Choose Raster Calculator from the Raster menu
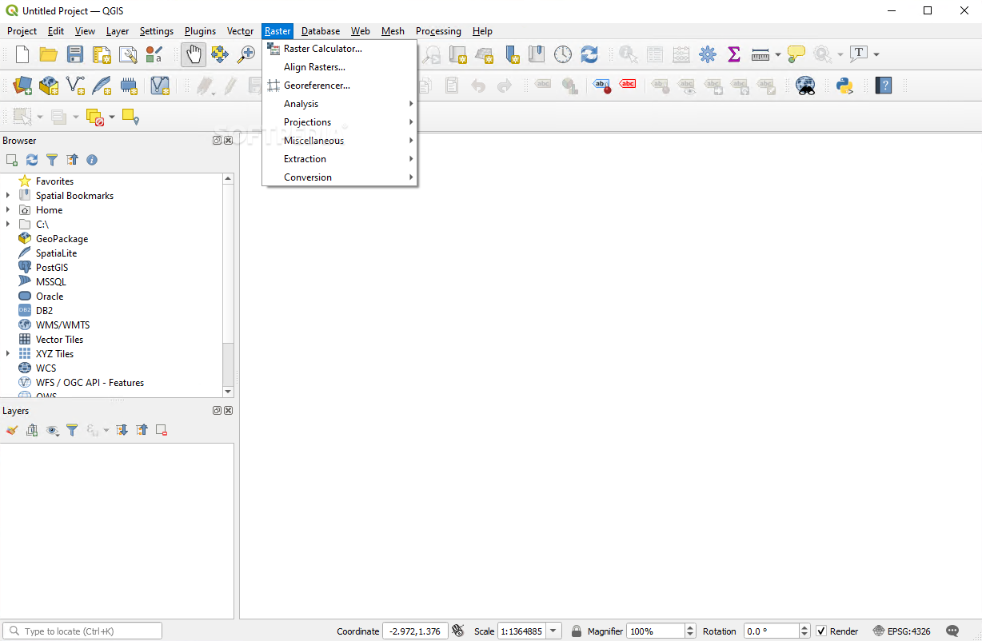The height and width of the screenshot is (641, 982). click(340, 49)
